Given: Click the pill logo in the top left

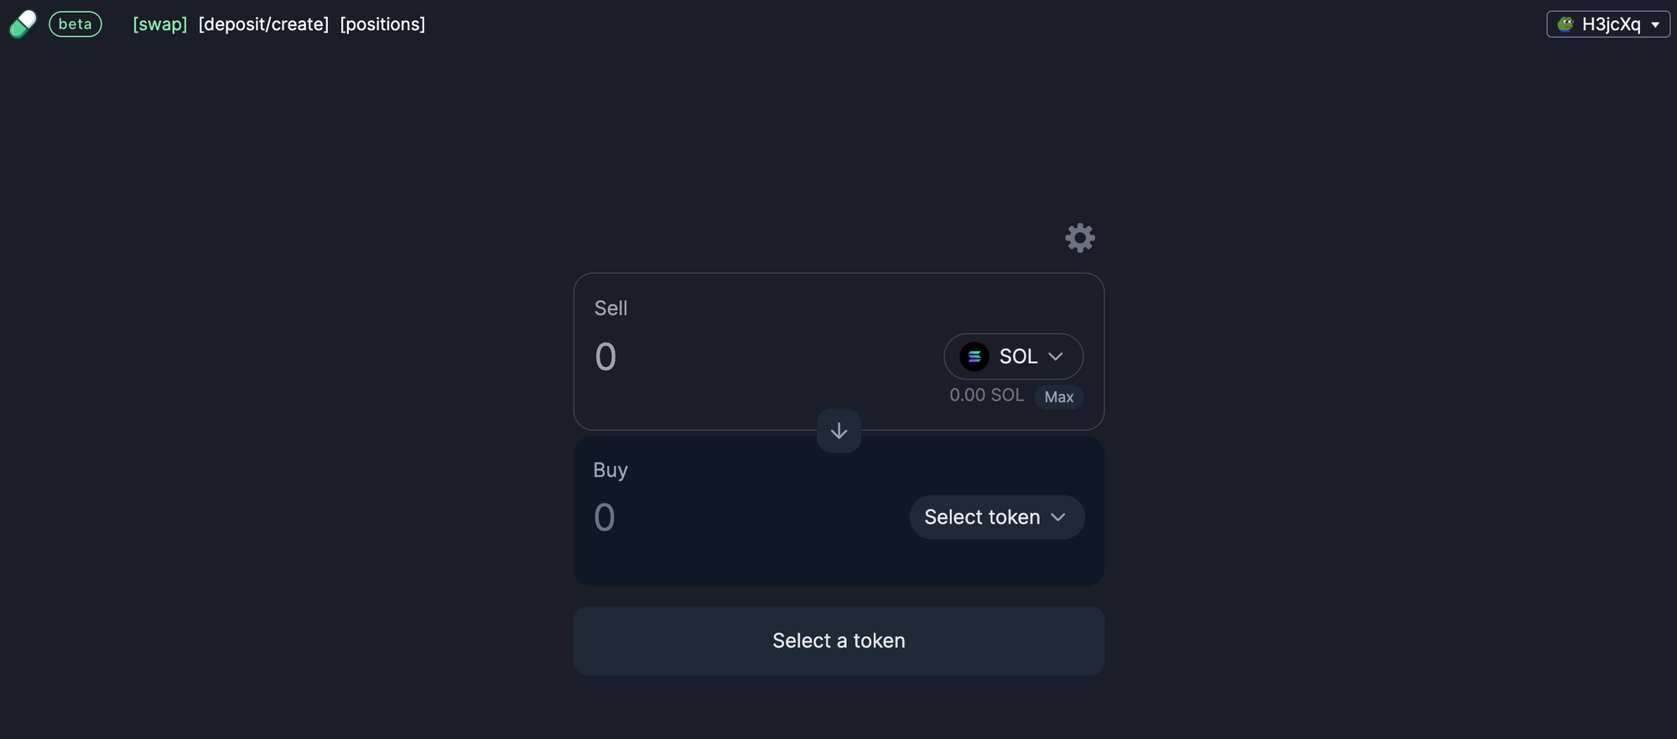Looking at the screenshot, I should coord(23,23).
